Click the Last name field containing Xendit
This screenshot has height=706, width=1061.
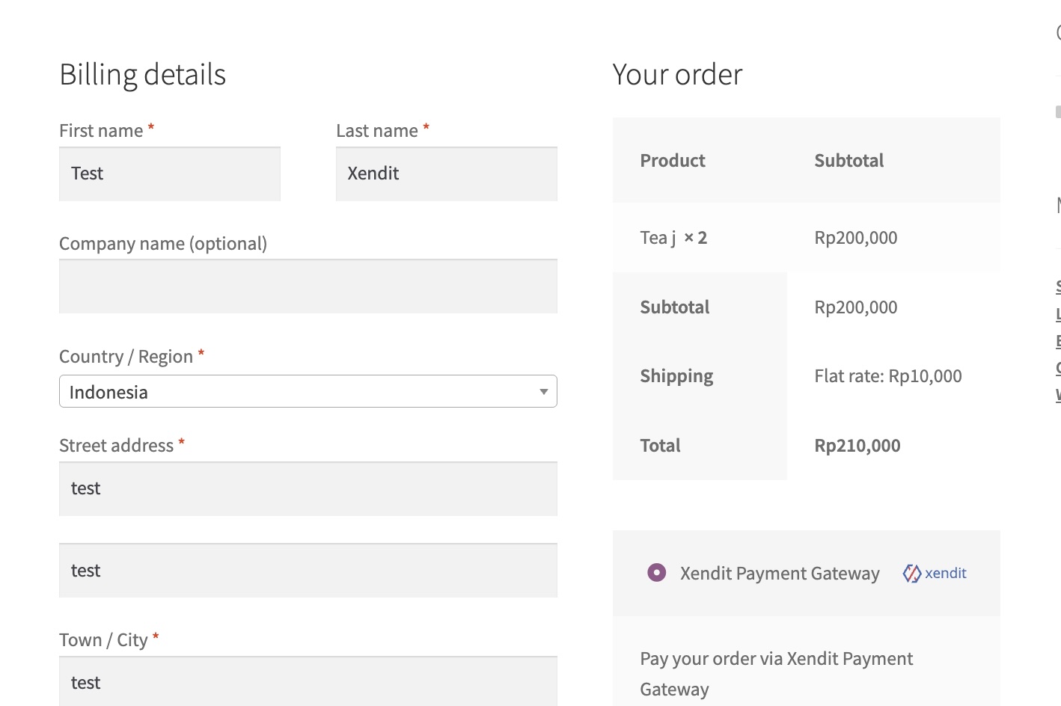446,174
